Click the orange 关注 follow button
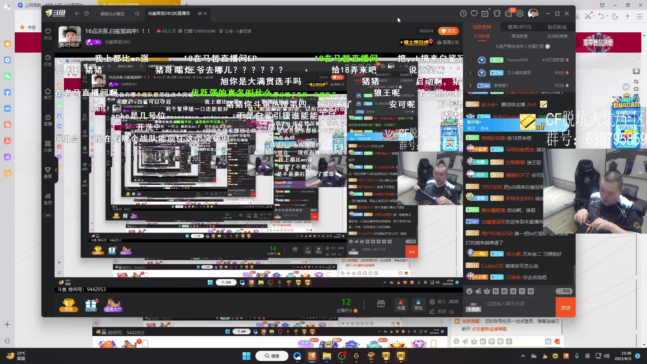This screenshot has height=364, width=647. click(449, 31)
